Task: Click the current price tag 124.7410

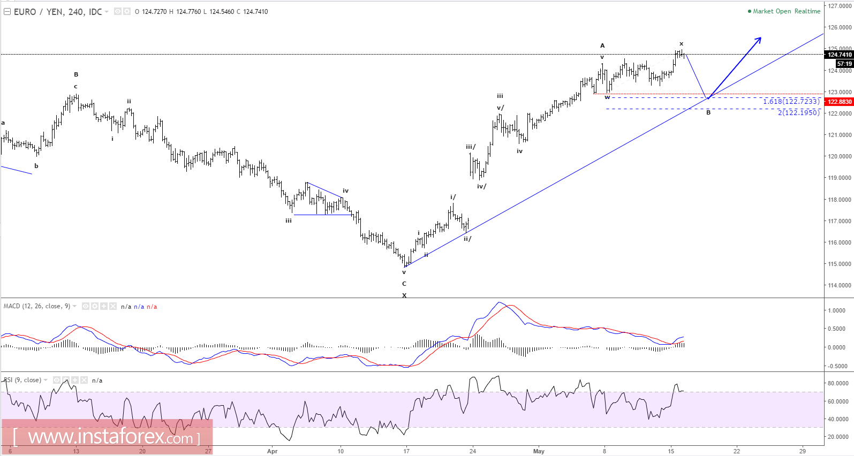Action: click(x=839, y=55)
